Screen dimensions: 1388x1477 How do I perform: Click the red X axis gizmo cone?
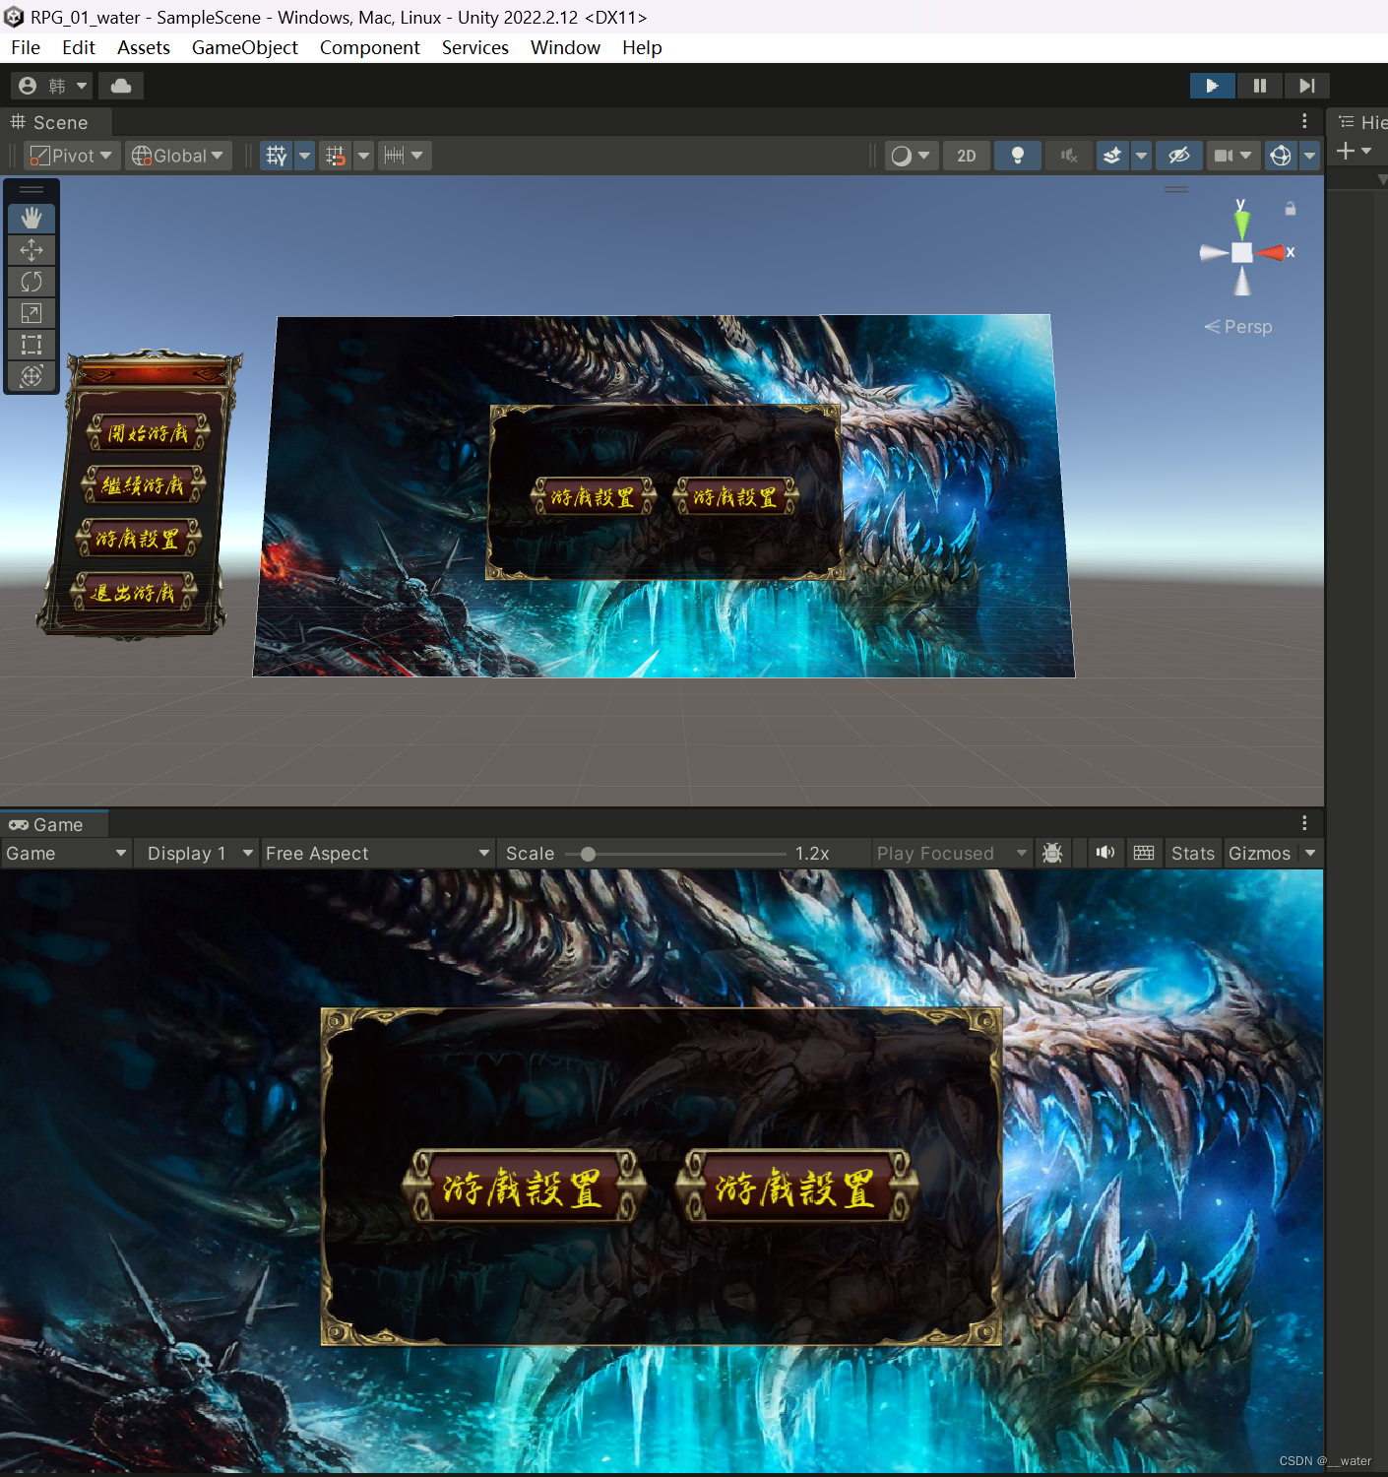pyautogui.click(x=1271, y=253)
